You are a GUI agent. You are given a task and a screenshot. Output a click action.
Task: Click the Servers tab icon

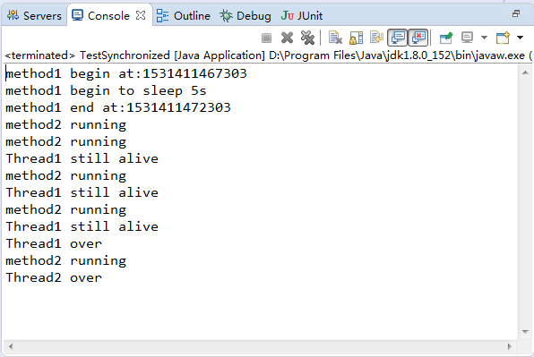13,15
